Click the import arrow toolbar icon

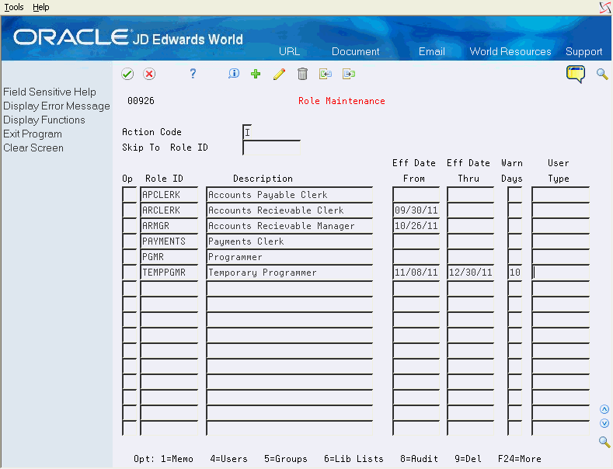coord(326,74)
